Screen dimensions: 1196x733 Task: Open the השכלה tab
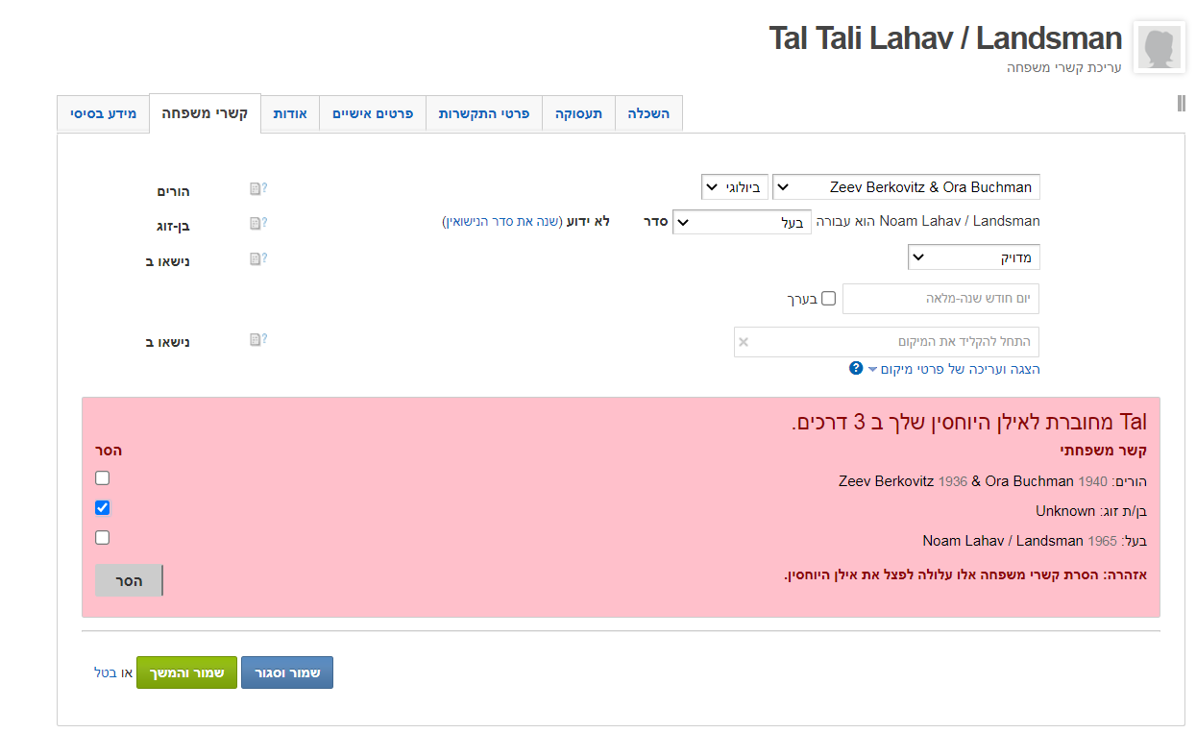tap(648, 113)
